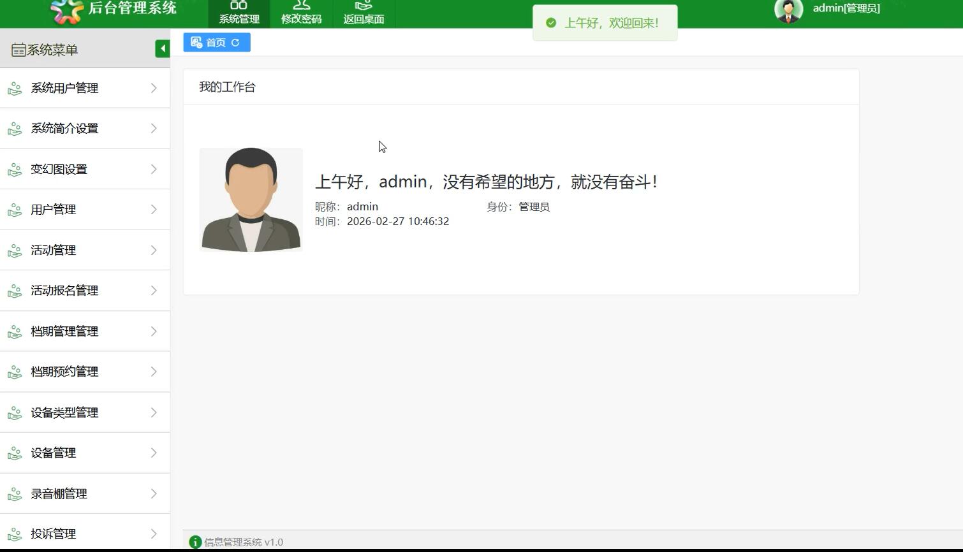Click the admin avatar in the header
The height and width of the screenshot is (552, 963).
789,11
